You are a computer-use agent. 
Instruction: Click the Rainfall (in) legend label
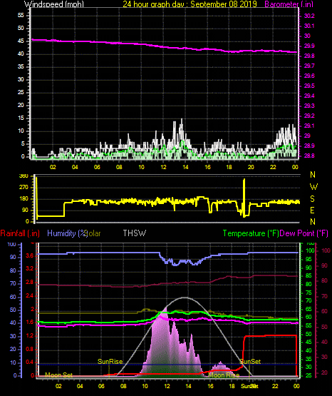coord(20,233)
